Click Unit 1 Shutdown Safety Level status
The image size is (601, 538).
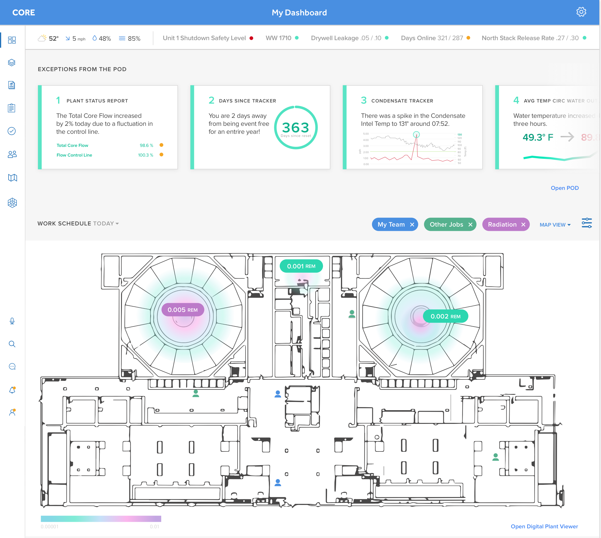(x=208, y=38)
